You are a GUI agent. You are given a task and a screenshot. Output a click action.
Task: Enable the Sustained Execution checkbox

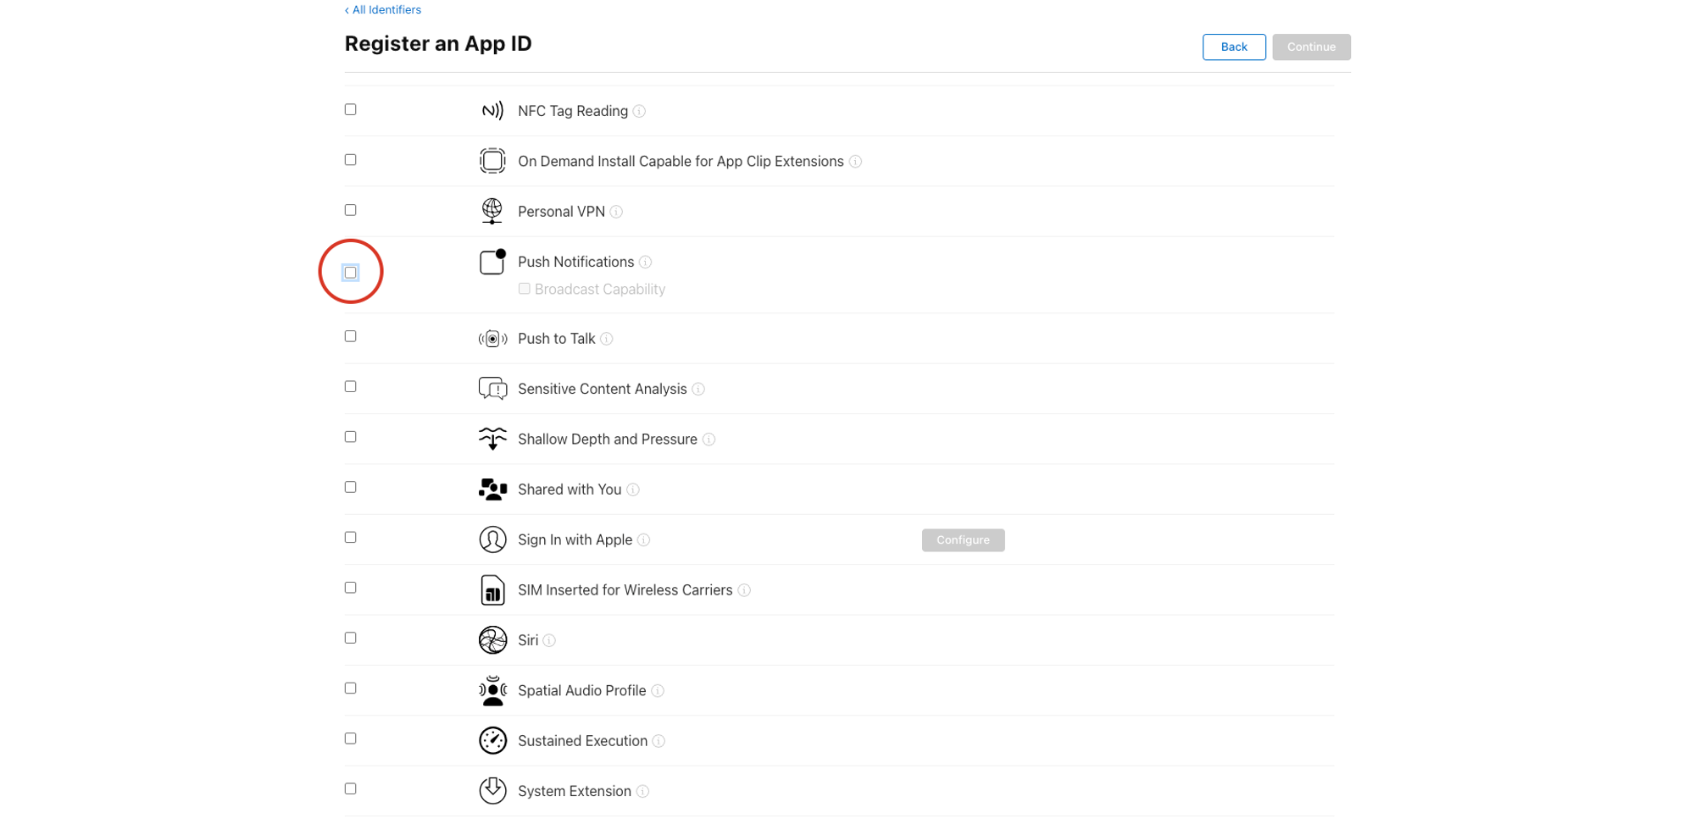(350, 739)
